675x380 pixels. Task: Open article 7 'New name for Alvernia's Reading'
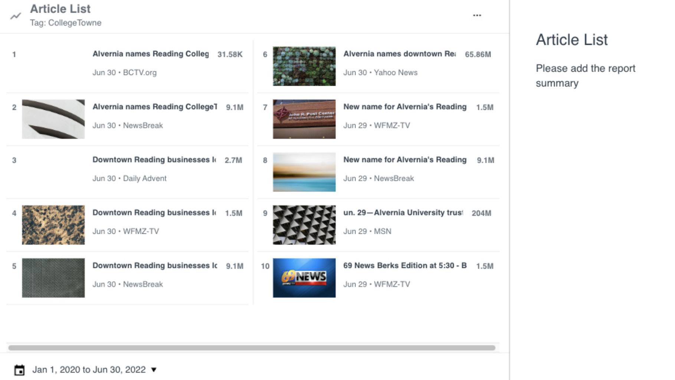(405, 107)
